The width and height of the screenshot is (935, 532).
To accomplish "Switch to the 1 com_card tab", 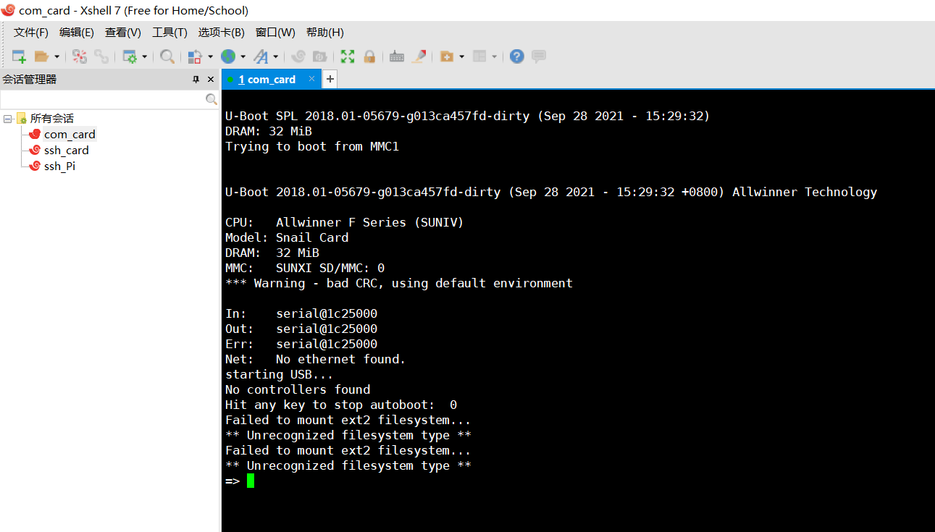I will tap(267, 80).
